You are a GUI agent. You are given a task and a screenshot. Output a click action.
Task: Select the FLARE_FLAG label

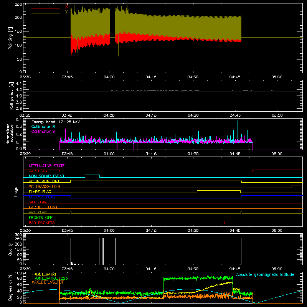coord(40,191)
